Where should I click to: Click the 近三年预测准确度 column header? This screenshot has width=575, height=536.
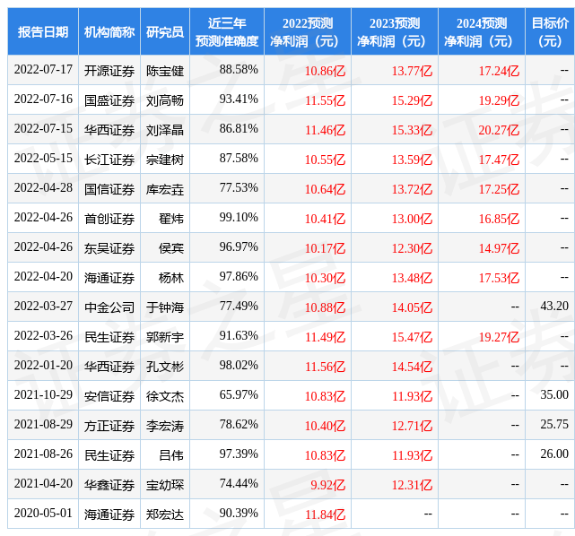pos(227,32)
